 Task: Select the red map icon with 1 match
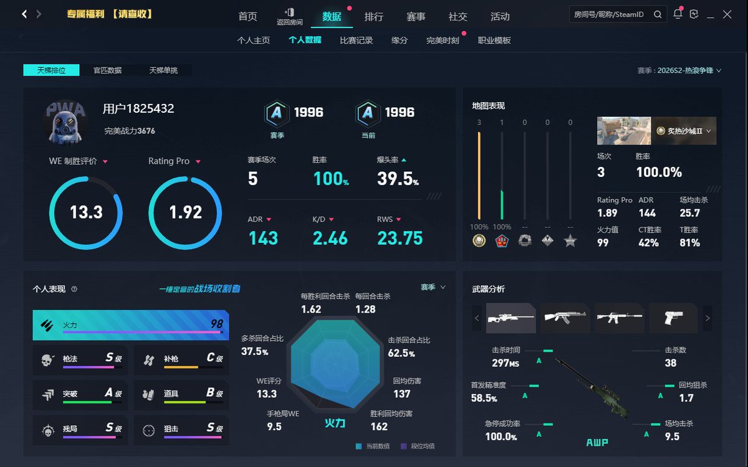[x=502, y=241]
